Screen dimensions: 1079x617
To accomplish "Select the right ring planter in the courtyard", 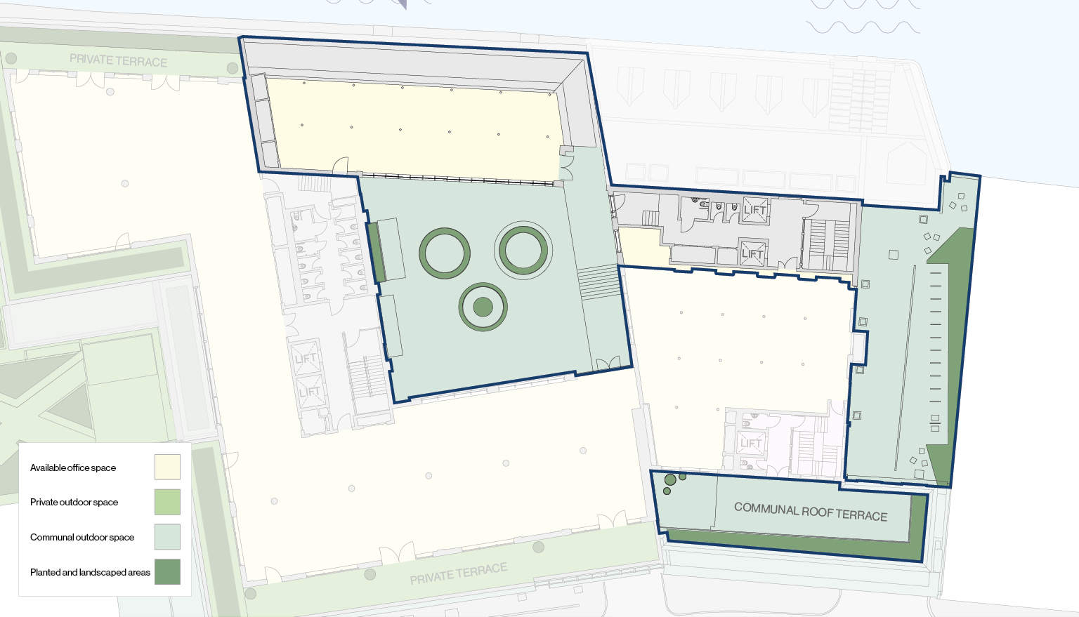I will click(523, 251).
